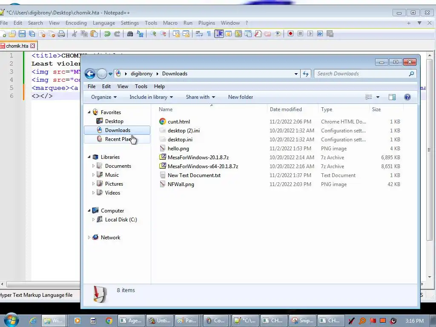Click digibrony in the address breadcrumb
The image size is (436, 327).
[141, 74]
